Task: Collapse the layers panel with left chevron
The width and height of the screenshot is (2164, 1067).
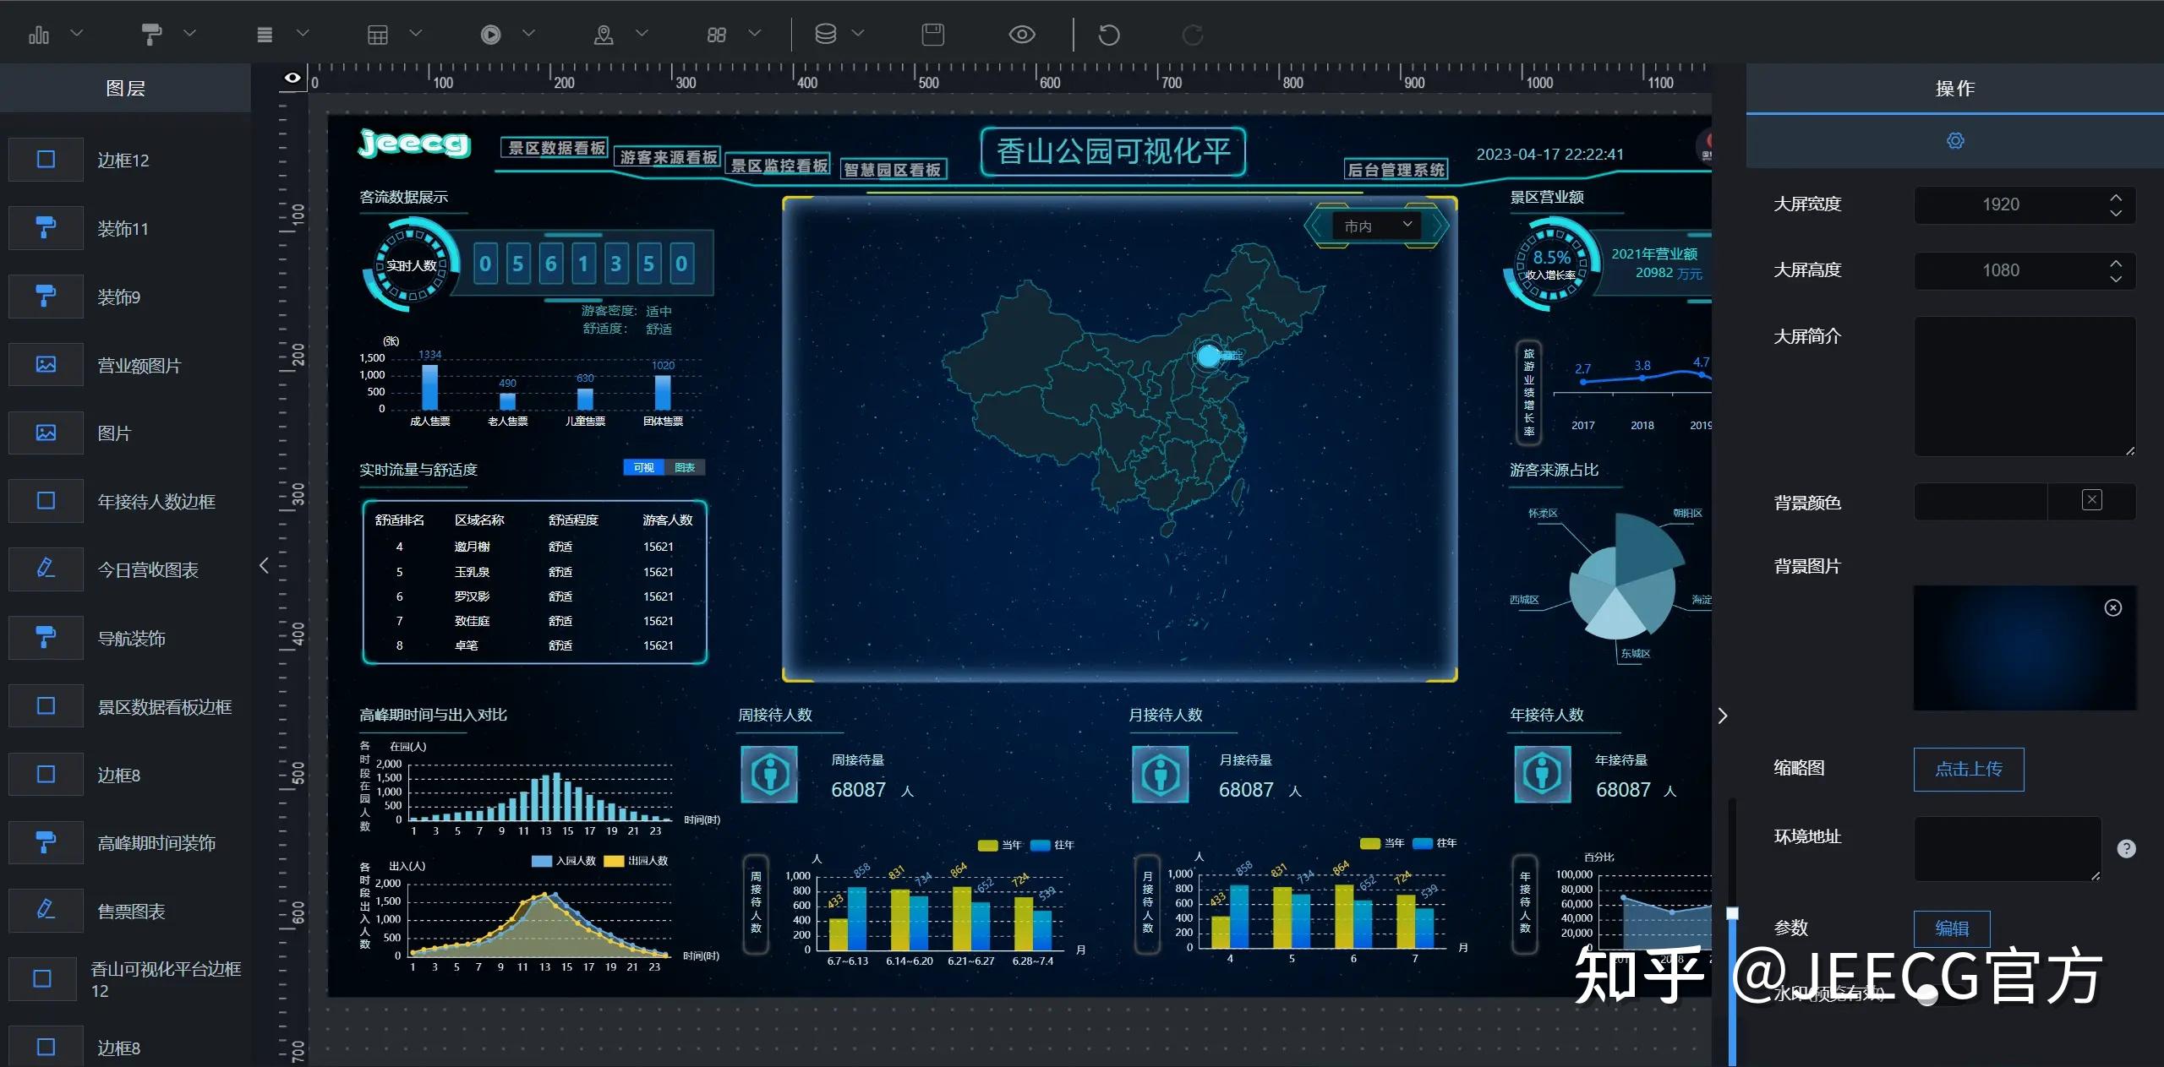Action: 264,565
